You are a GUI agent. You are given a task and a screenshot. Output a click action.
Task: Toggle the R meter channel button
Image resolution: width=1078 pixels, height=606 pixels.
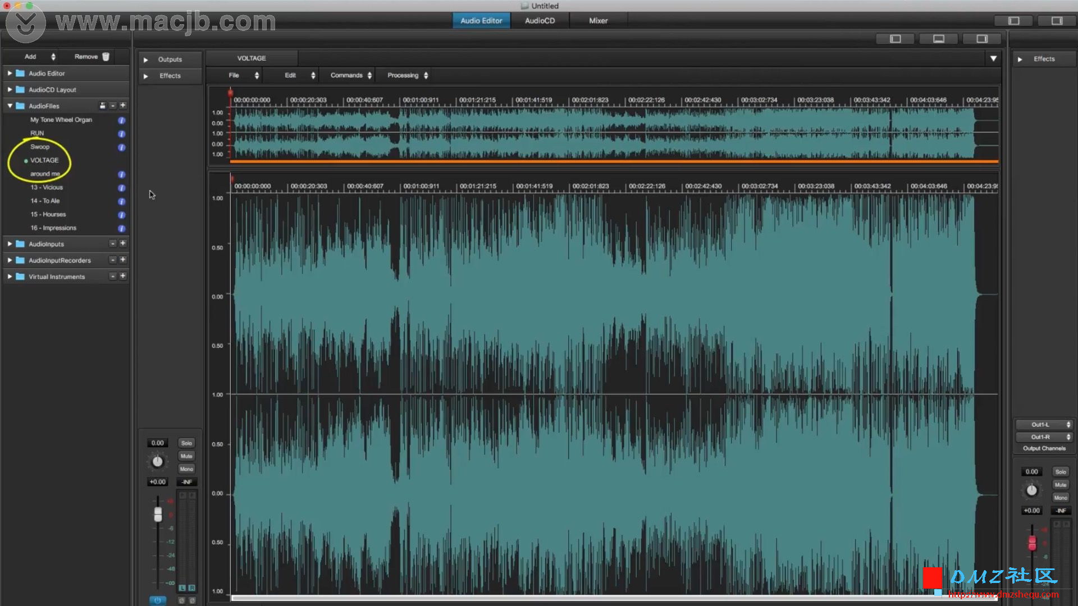(x=192, y=588)
